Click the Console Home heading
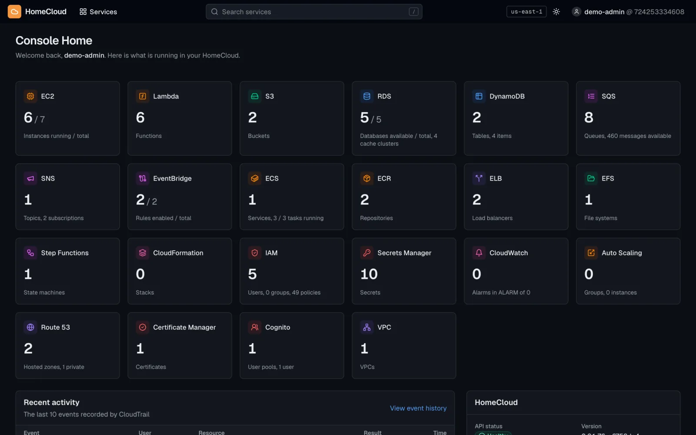696x435 pixels. [54, 40]
